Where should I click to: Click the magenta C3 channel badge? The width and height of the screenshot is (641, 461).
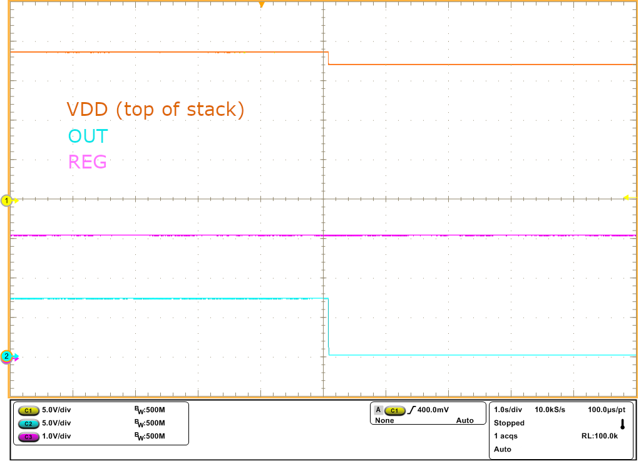coord(29,437)
